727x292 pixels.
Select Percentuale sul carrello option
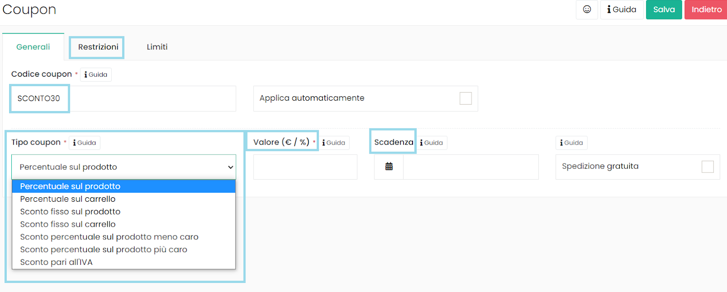[68, 199]
